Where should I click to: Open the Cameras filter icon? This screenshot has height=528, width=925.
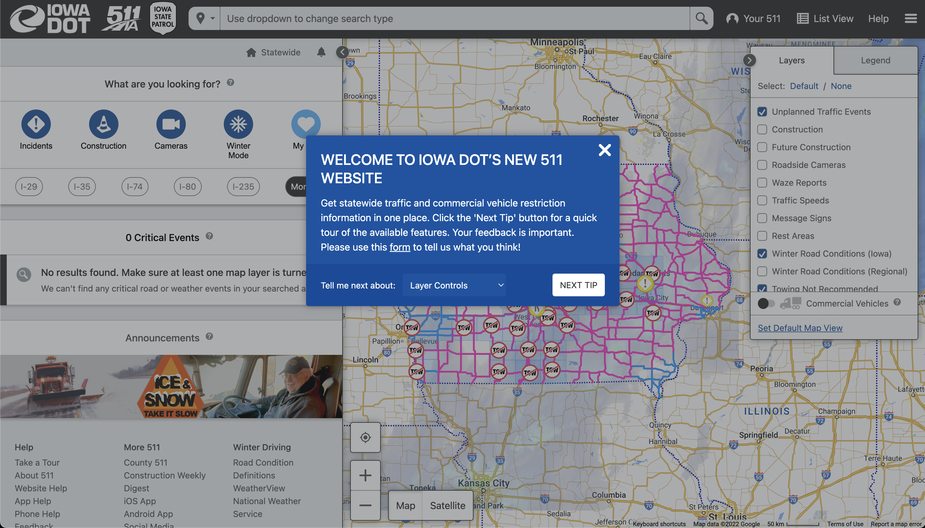171,124
